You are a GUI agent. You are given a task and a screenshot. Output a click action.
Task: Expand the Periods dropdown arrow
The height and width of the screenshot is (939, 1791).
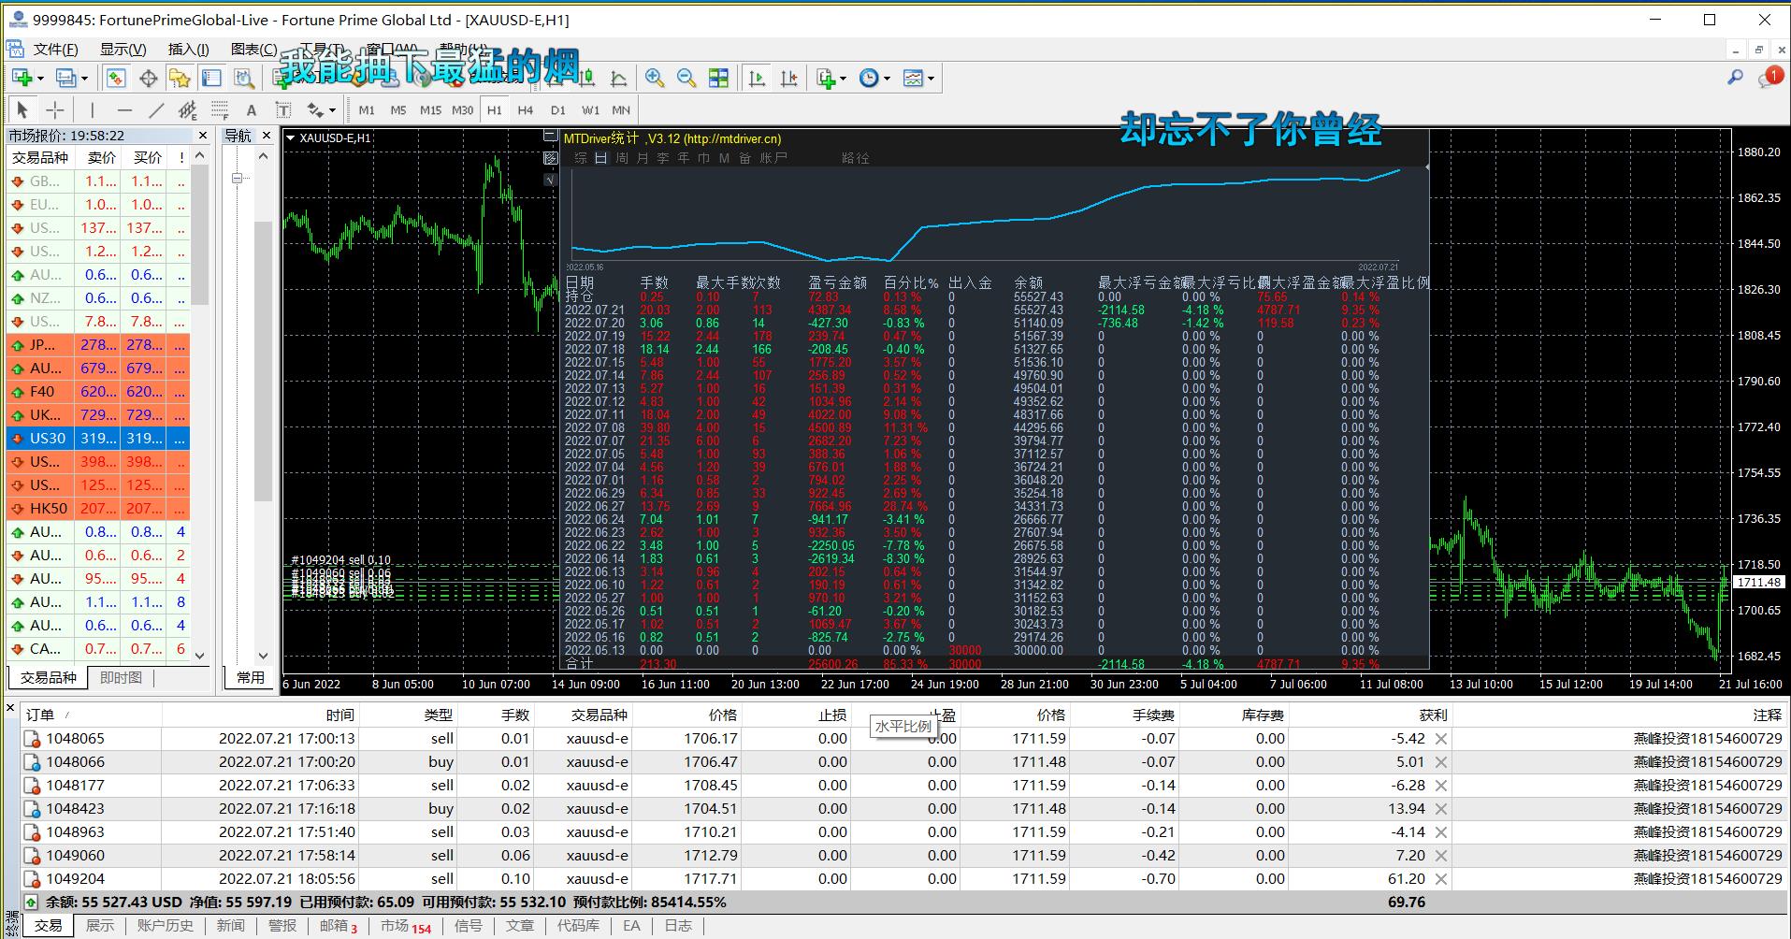pyautogui.click(x=887, y=79)
